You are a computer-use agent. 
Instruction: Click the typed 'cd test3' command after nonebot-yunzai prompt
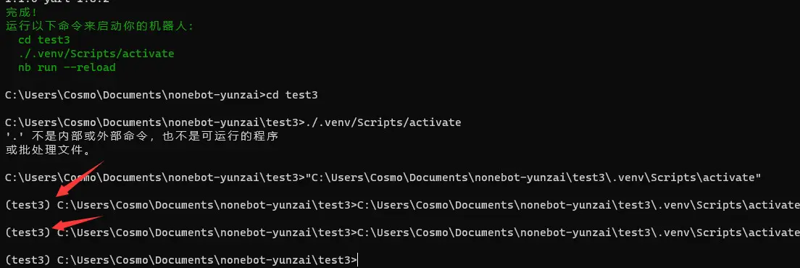[292, 95]
